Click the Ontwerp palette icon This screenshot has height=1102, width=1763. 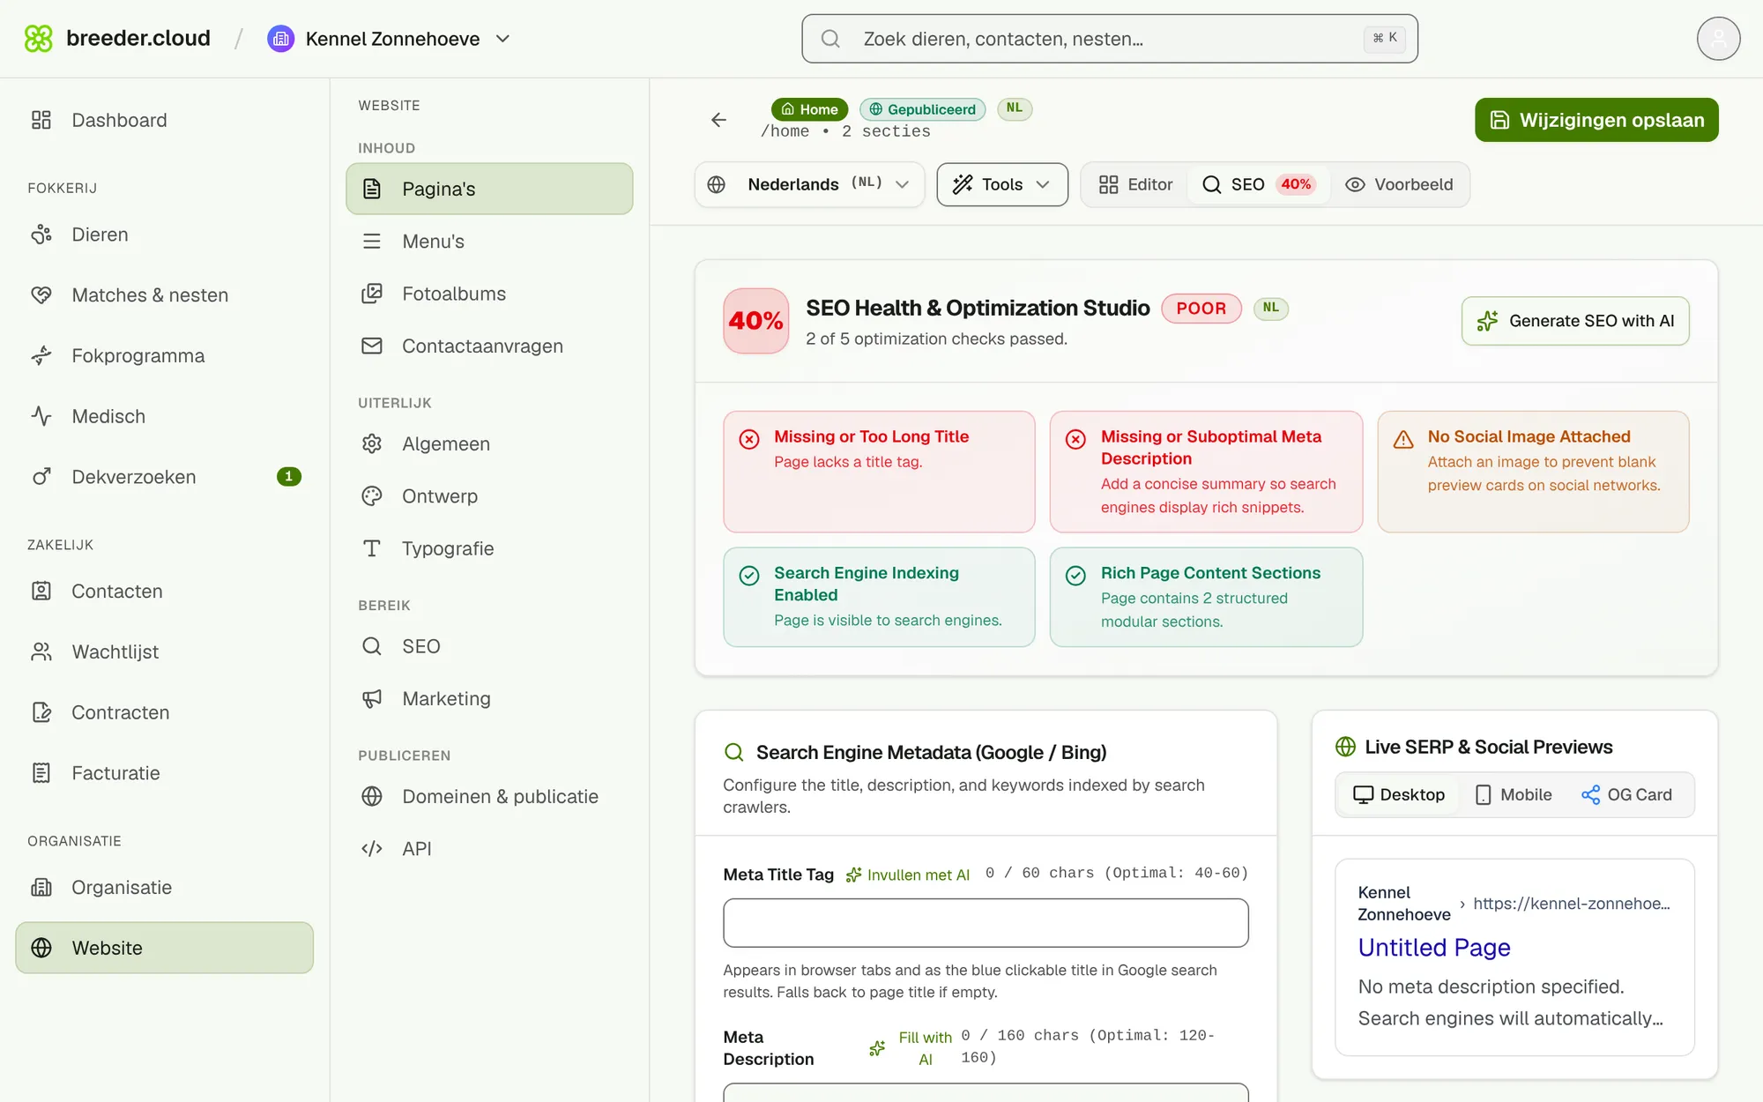372,496
